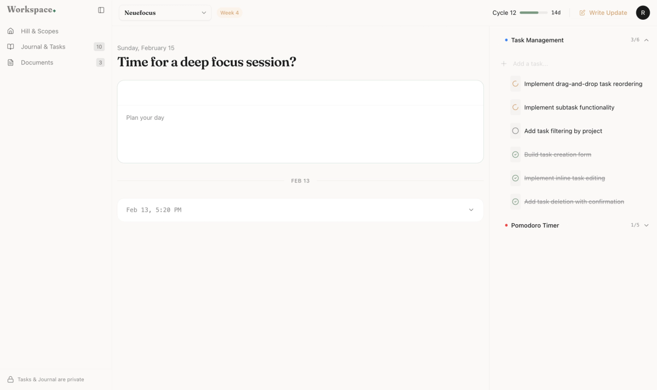Select the Journal & Tasks book icon
657x390 pixels.
tap(11, 46)
